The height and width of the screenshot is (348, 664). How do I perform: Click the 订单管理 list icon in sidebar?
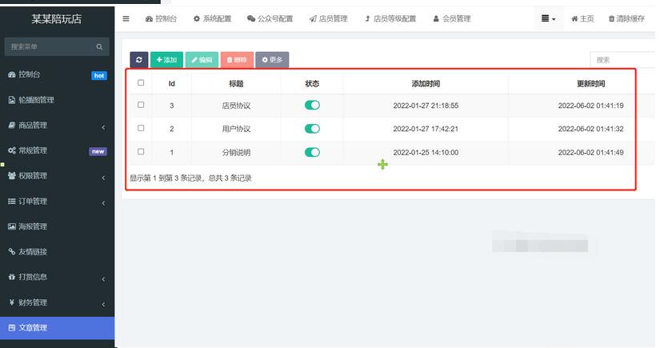tap(12, 201)
